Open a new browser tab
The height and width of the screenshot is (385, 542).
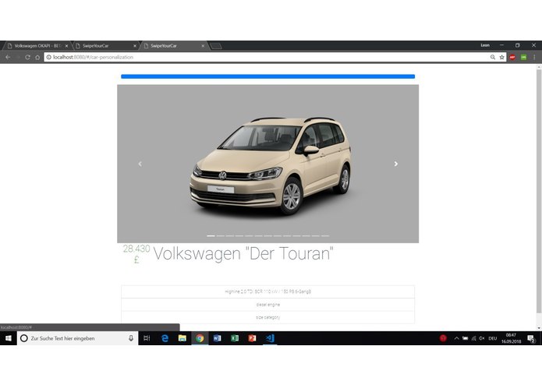[216, 46]
